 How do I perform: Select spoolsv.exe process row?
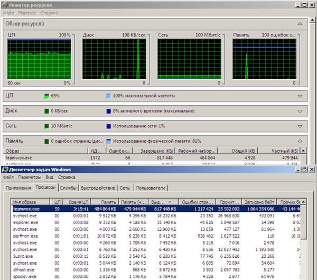click(x=156, y=276)
